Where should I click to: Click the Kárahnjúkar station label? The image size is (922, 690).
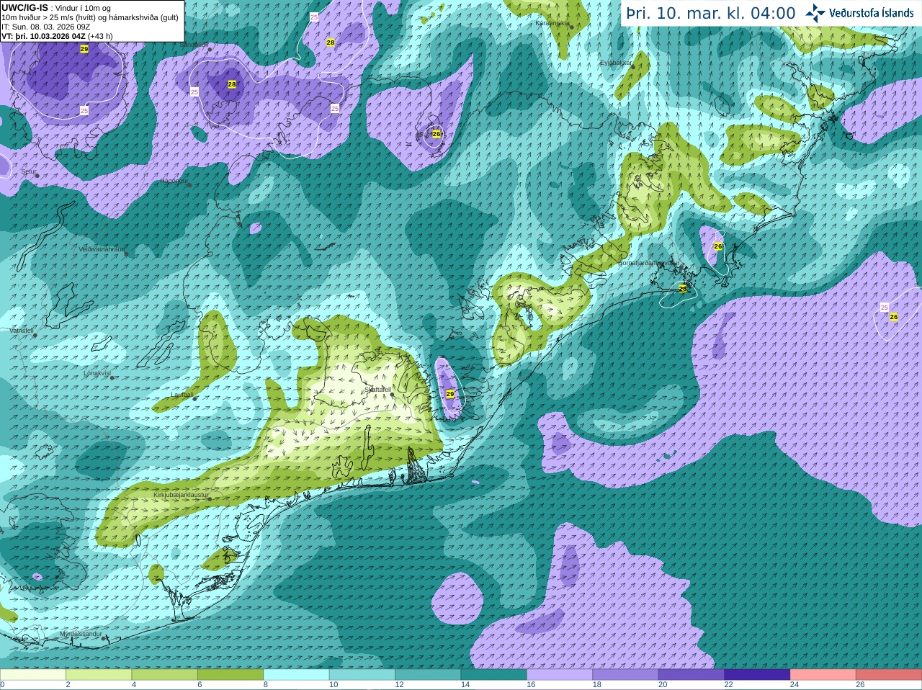553,23
